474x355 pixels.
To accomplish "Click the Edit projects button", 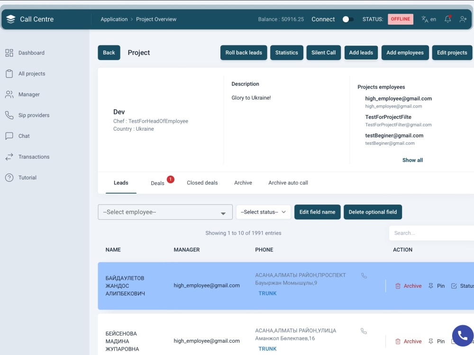I will 452,53.
